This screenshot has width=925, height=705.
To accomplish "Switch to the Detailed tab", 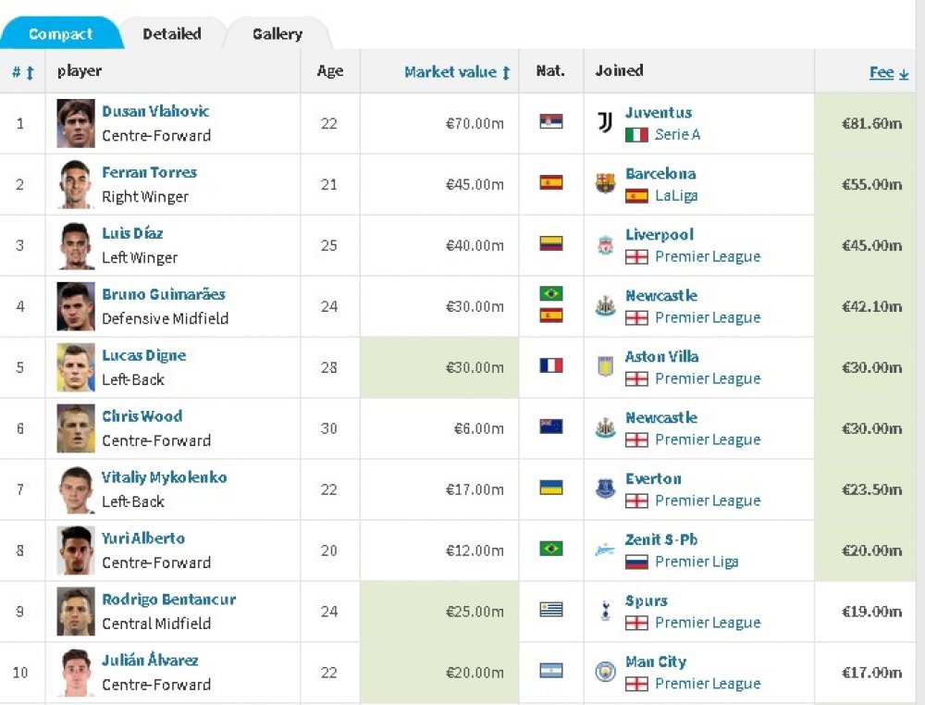I will [x=172, y=33].
